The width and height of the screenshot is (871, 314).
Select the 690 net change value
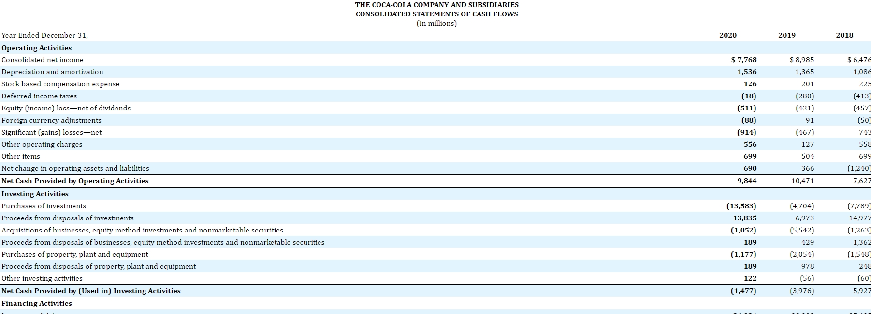pos(750,168)
